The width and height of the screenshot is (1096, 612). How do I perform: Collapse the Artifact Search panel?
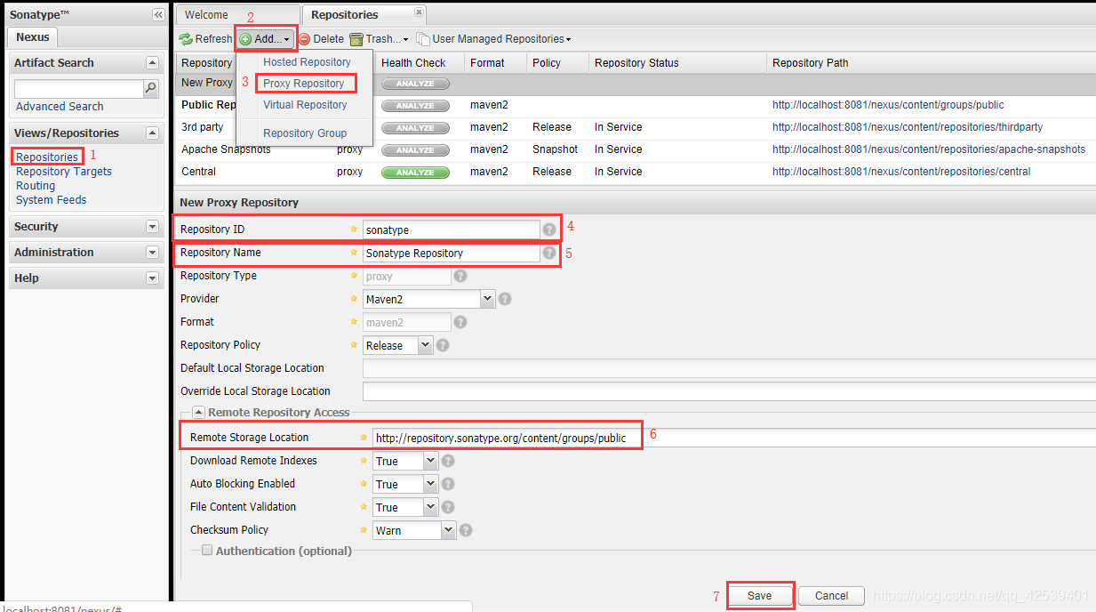152,63
